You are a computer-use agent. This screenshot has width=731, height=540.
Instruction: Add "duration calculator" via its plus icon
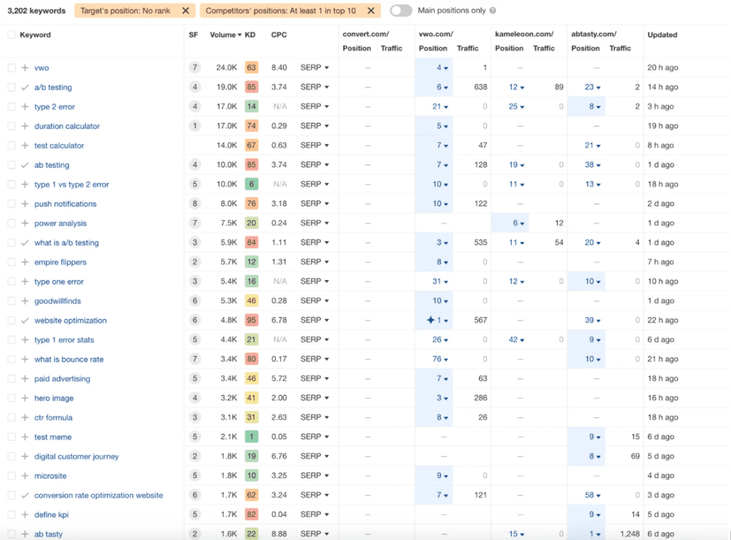point(25,126)
